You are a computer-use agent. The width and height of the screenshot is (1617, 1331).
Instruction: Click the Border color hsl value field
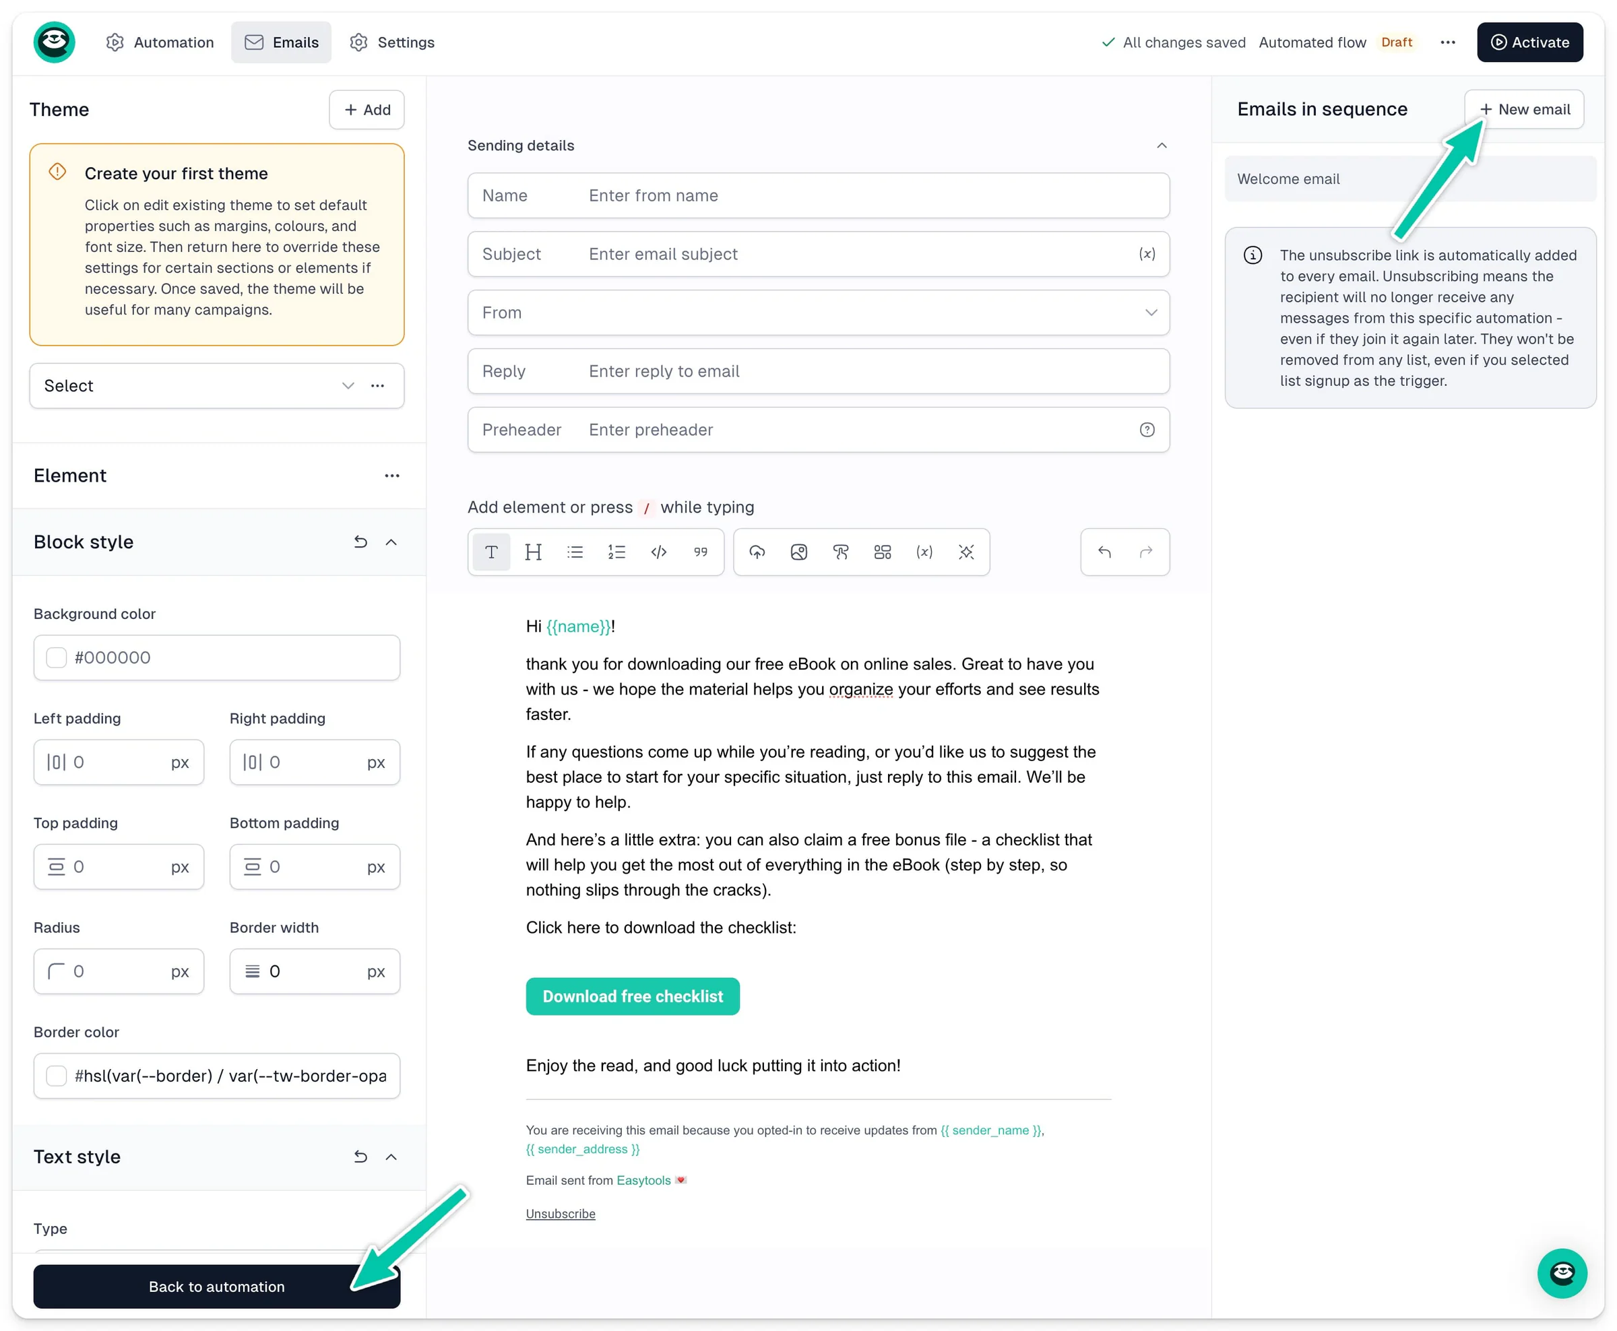tap(216, 1076)
